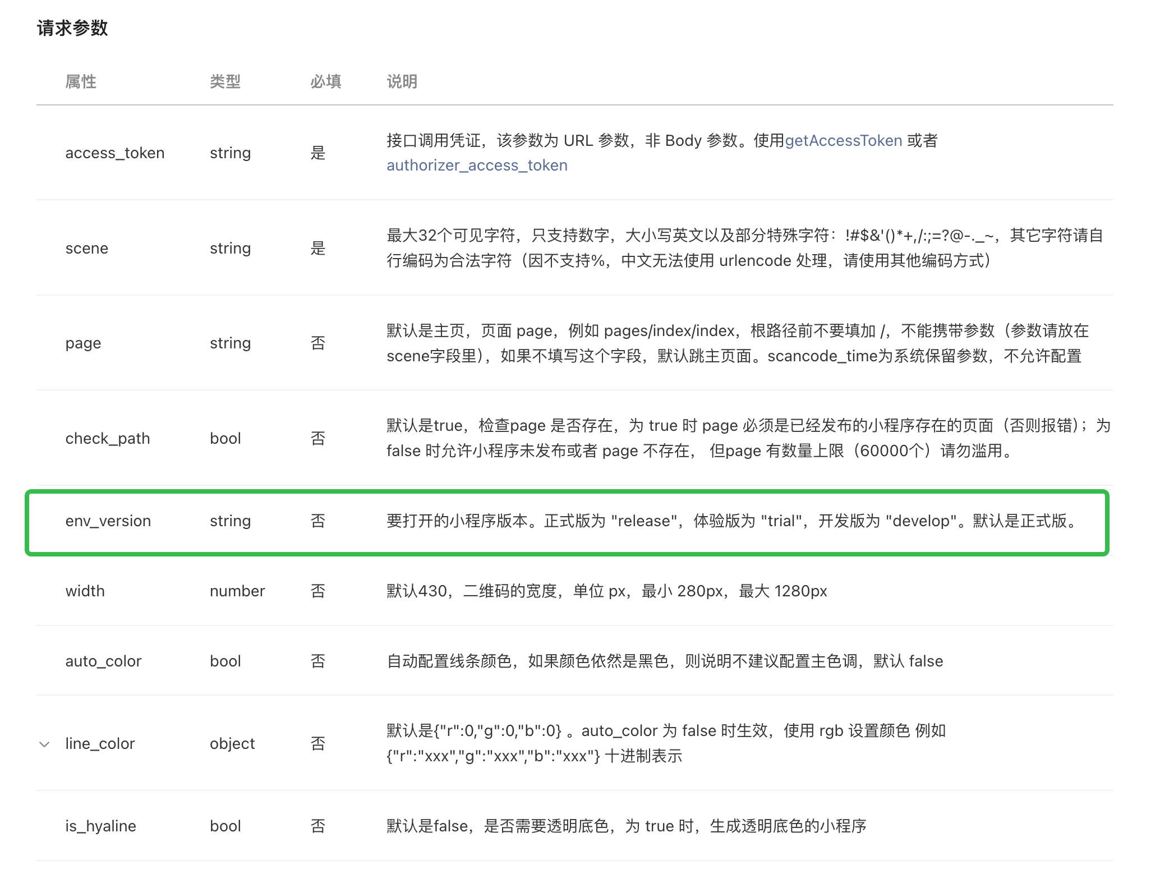Click the highlighted env_version attribute name
Screen dimensions: 1160x874
[x=108, y=521]
